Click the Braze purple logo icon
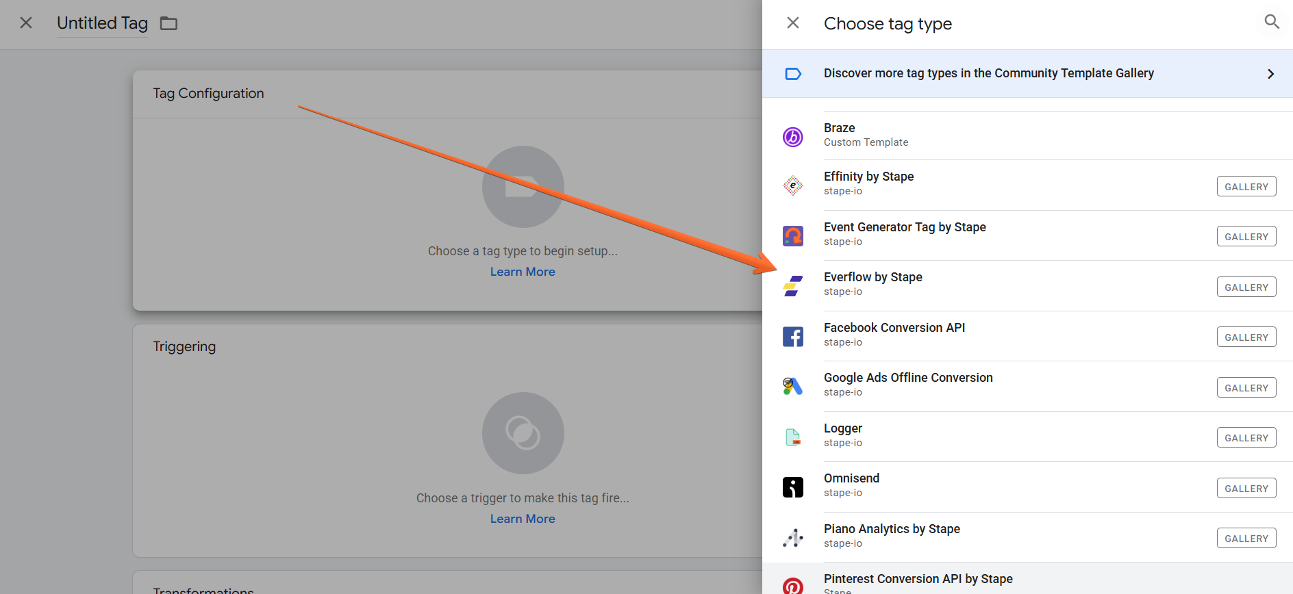The image size is (1293, 594). coord(793,137)
